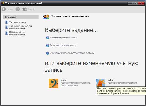Click help icon beside Типы учетных записей
The width and height of the screenshot is (146, 106).
point(6,27)
